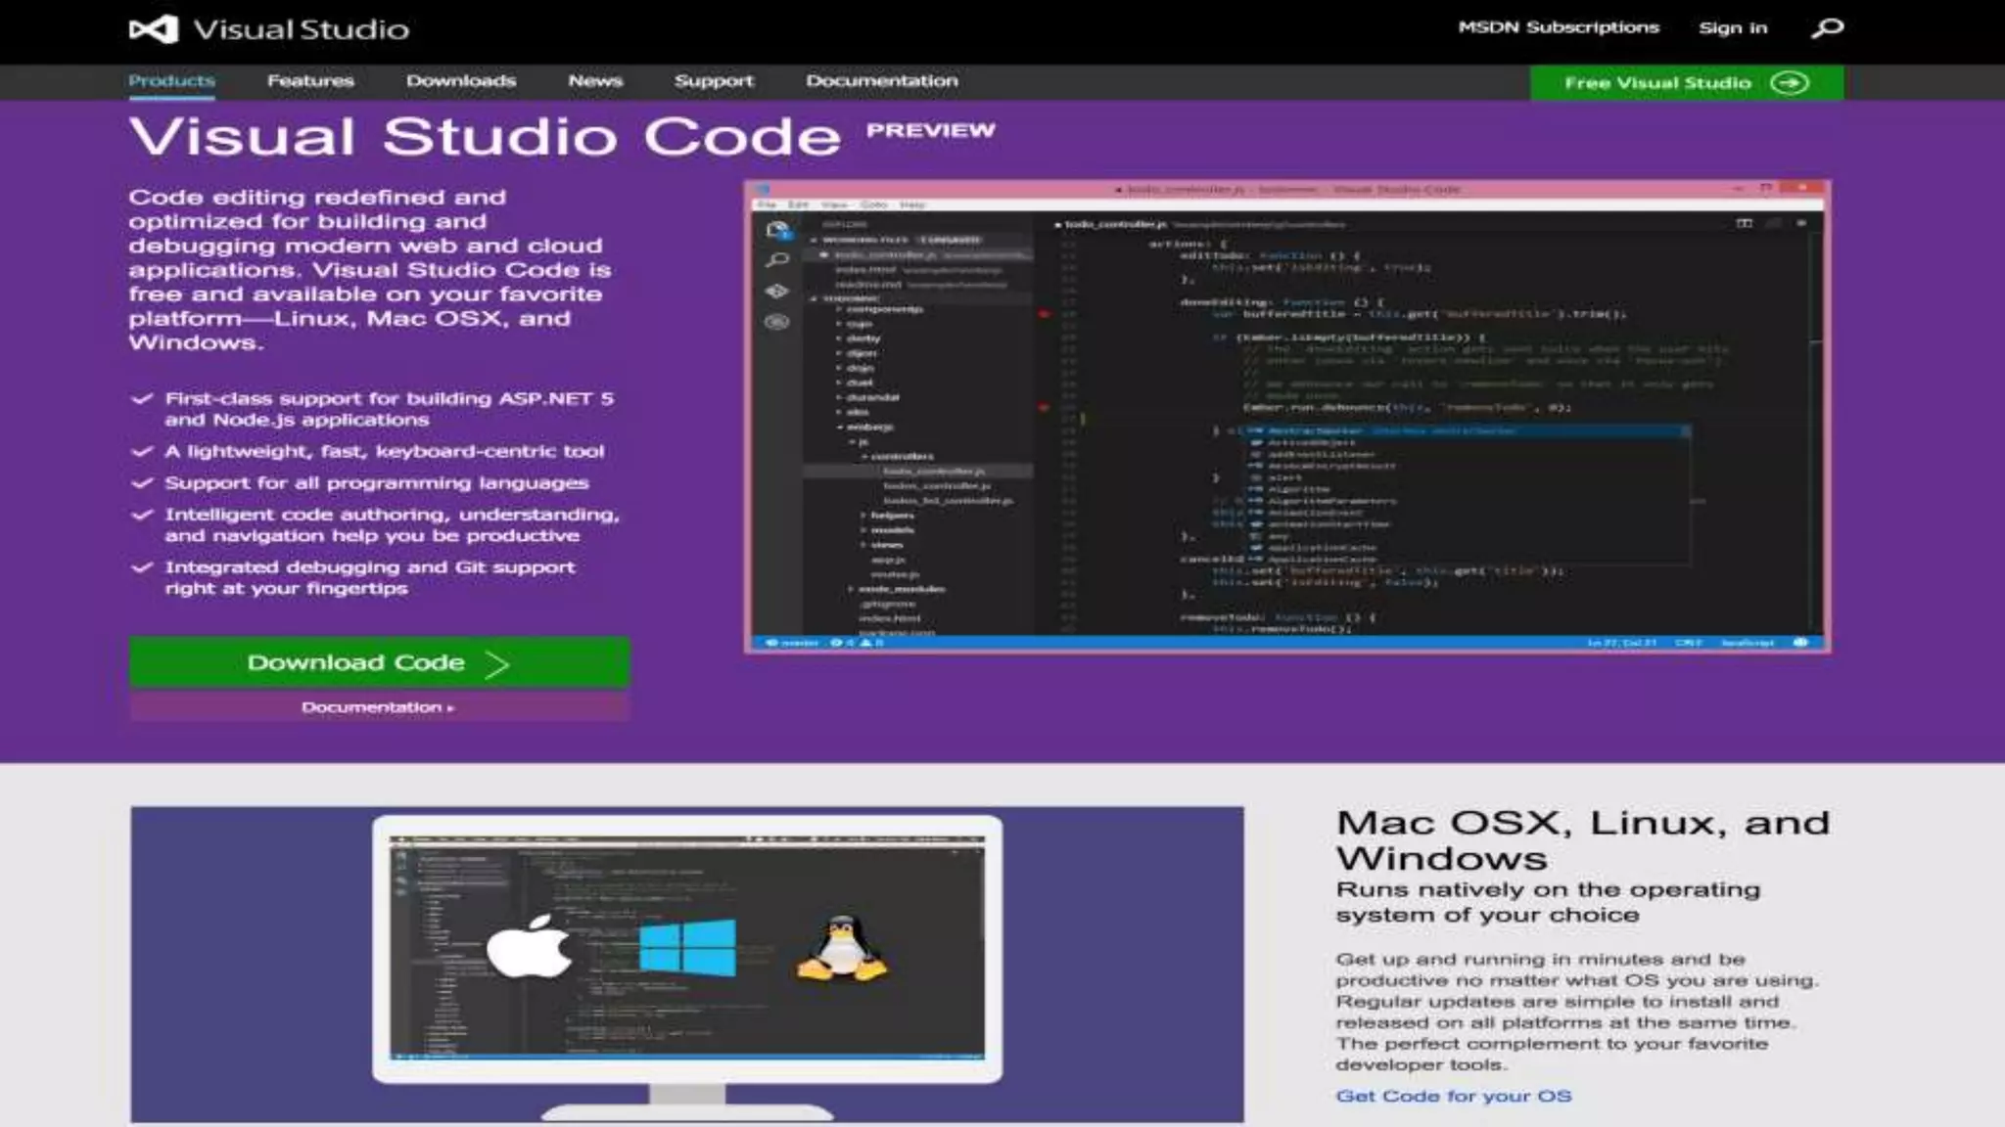
Task: Click the arrow icon on Free Visual Studio
Action: [x=1790, y=83]
